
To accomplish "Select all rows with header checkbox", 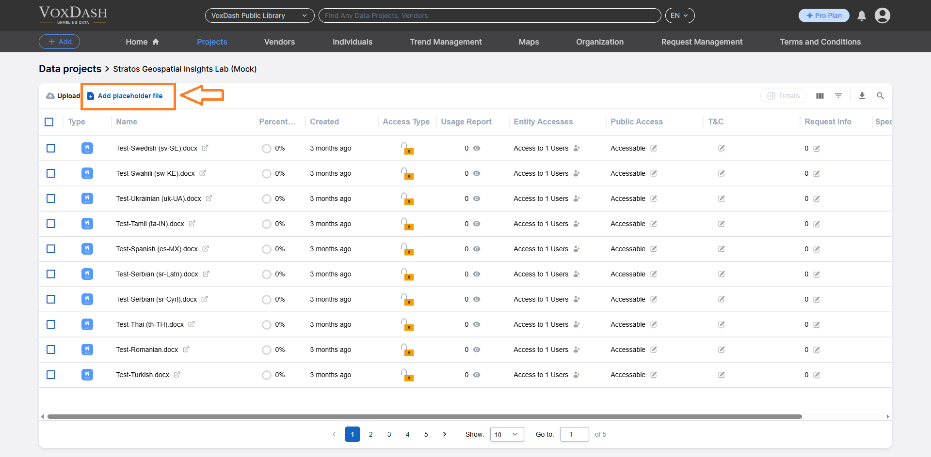I will pyautogui.click(x=49, y=122).
